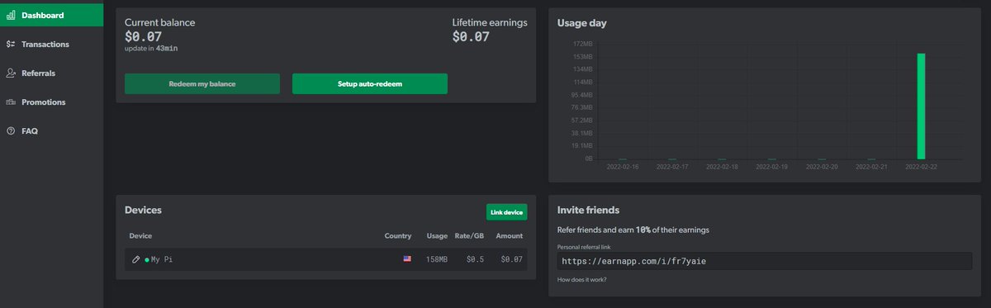Click the Rate/GB column header

pos(469,236)
